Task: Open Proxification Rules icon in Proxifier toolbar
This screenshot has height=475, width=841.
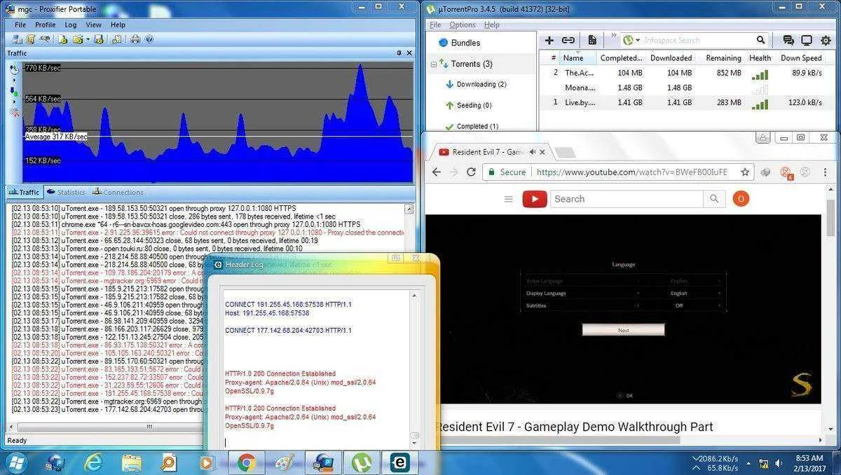Action: 32,39
